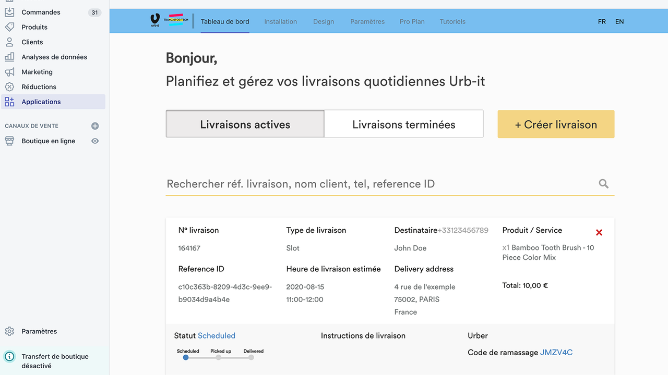The width and height of the screenshot is (668, 375).
Task: Open Boutique en ligne channel
Action: [48, 141]
